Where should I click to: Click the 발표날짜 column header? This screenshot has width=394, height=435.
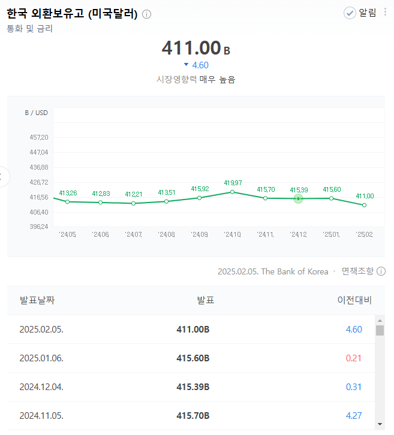pyautogui.click(x=37, y=300)
